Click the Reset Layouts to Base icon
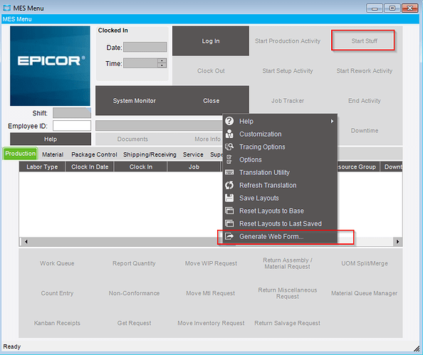Image resolution: width=423 pixels, height=355 pixels. pos(229,211)
